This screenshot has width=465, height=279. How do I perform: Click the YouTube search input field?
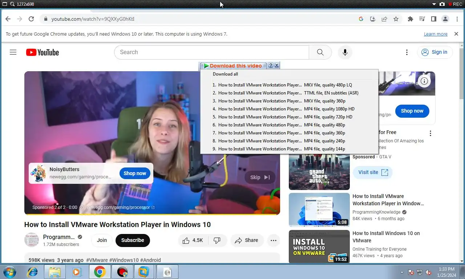pos(211,52)
